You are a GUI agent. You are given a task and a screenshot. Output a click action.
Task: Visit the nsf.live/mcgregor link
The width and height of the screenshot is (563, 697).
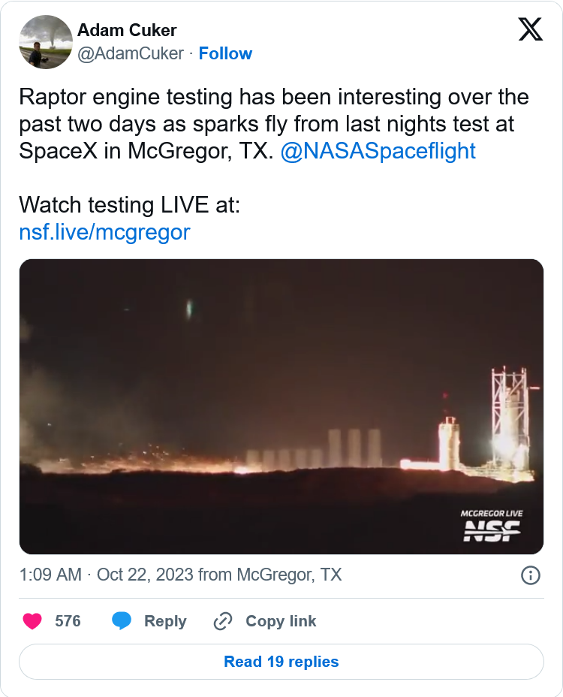[x=104, y=231]
